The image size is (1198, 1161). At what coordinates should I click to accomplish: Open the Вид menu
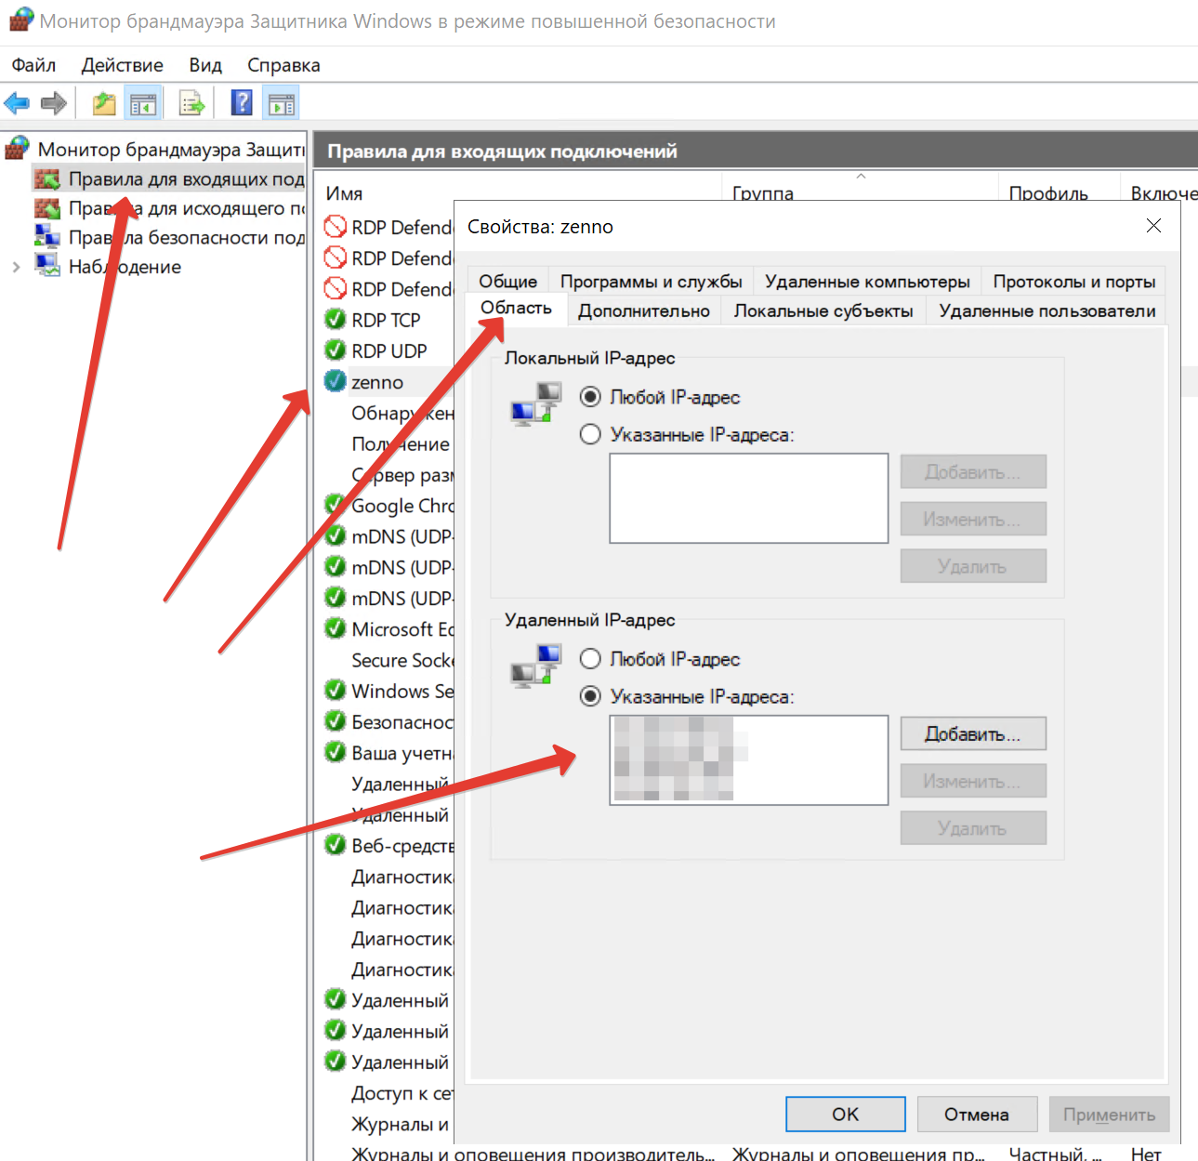pyautogui.click(x=205, y=65)
